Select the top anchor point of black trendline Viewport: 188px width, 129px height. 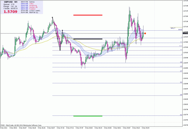(52, 17)
